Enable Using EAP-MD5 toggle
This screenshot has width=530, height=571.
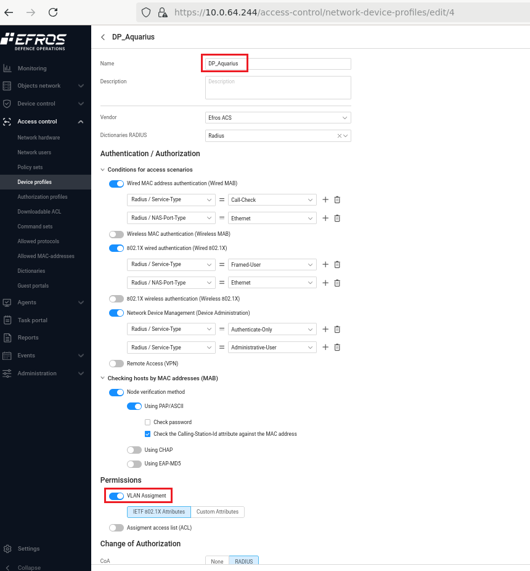click(x=134, y=464)
